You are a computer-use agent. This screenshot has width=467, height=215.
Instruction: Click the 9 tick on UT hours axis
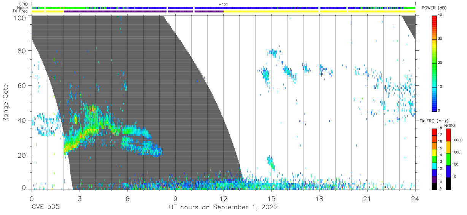[x=175, y=198]
